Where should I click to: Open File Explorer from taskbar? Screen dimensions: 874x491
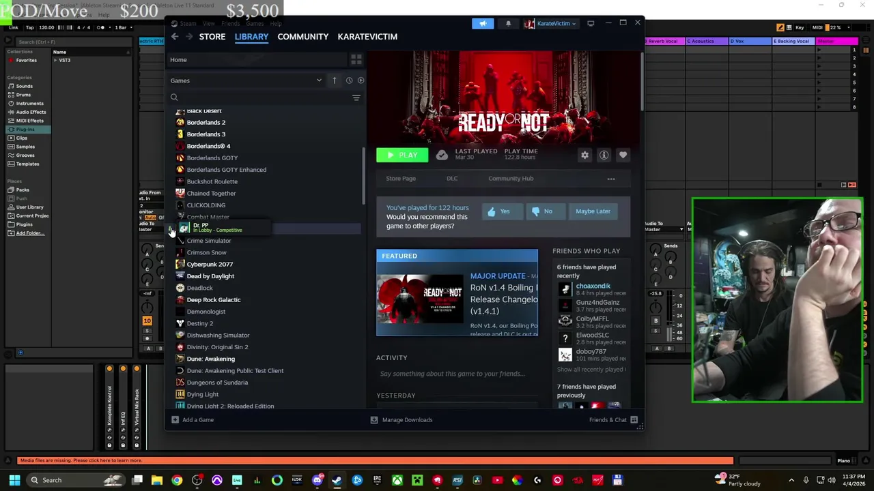(157, 480)
